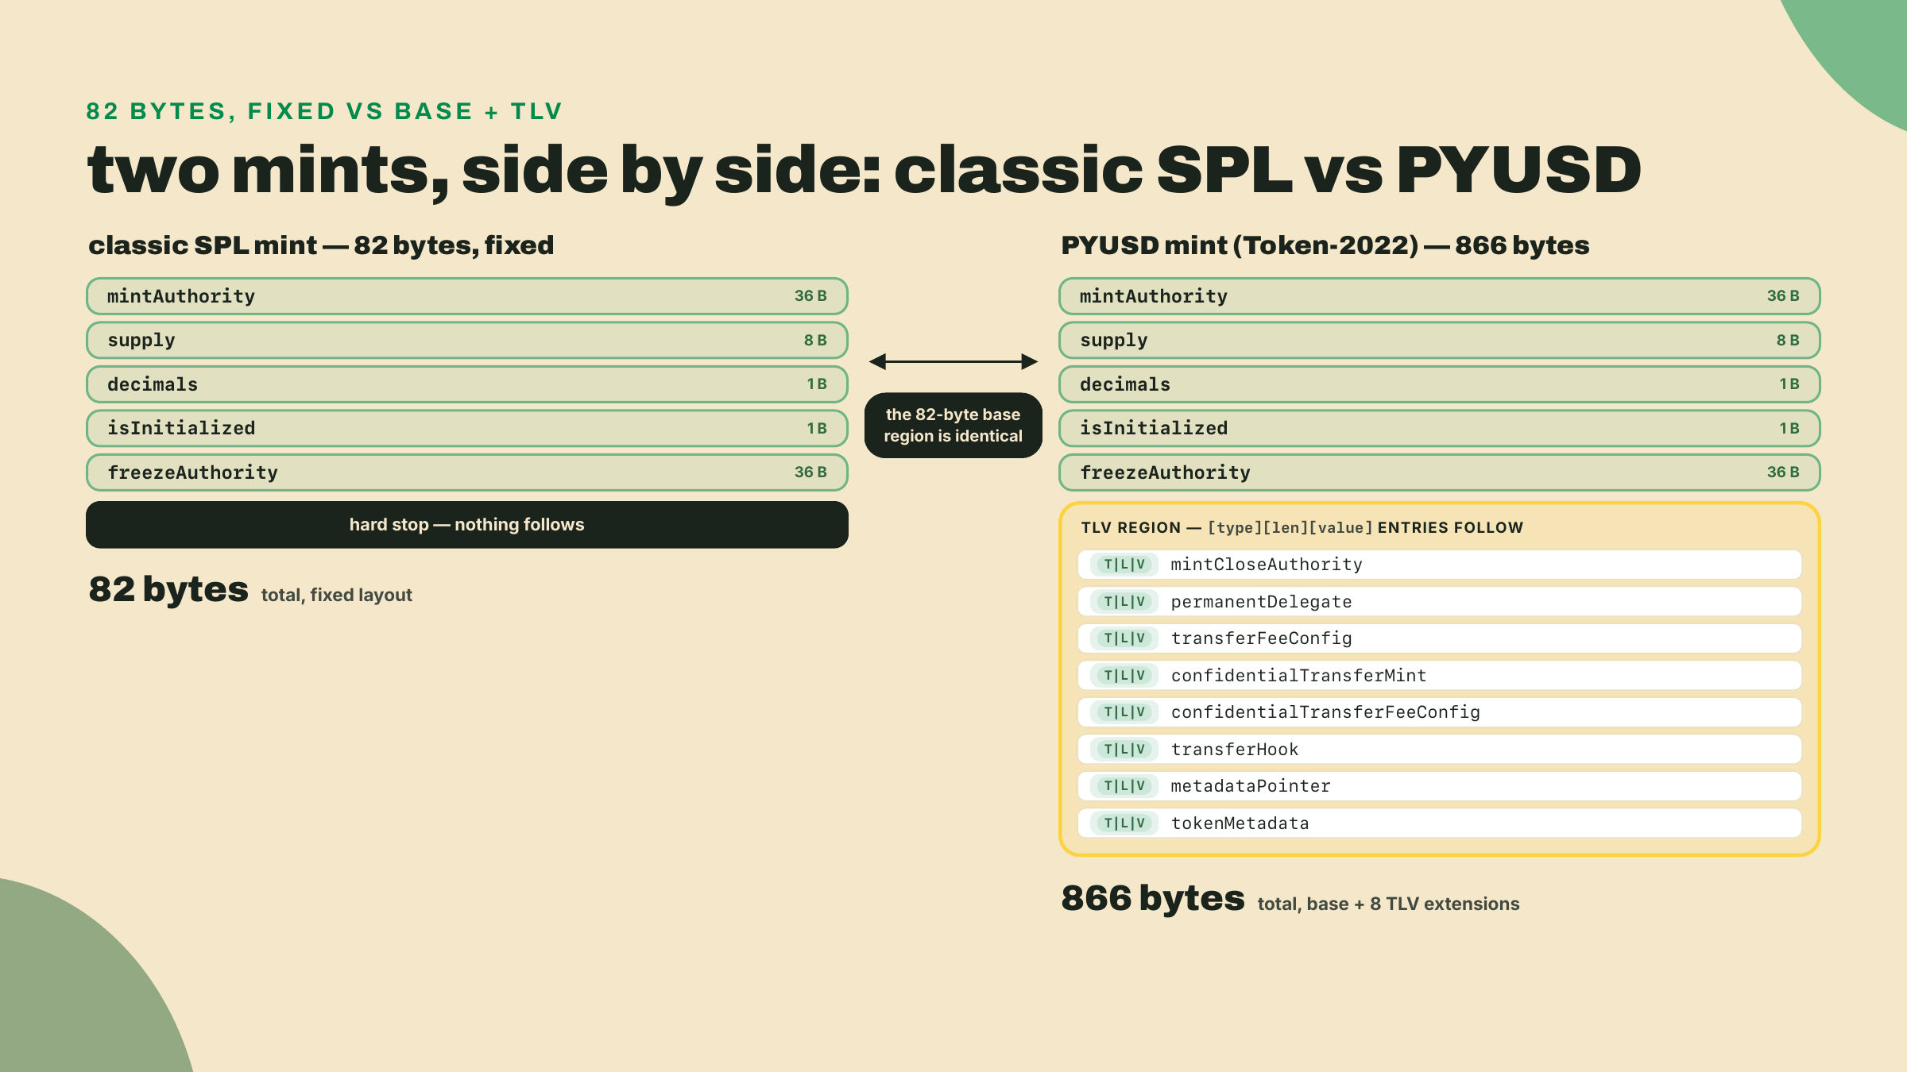Click the T|L|V badge beside transferFeeConfig
Viewport: 1907px width, 1072px height.
click(1124, 638)
